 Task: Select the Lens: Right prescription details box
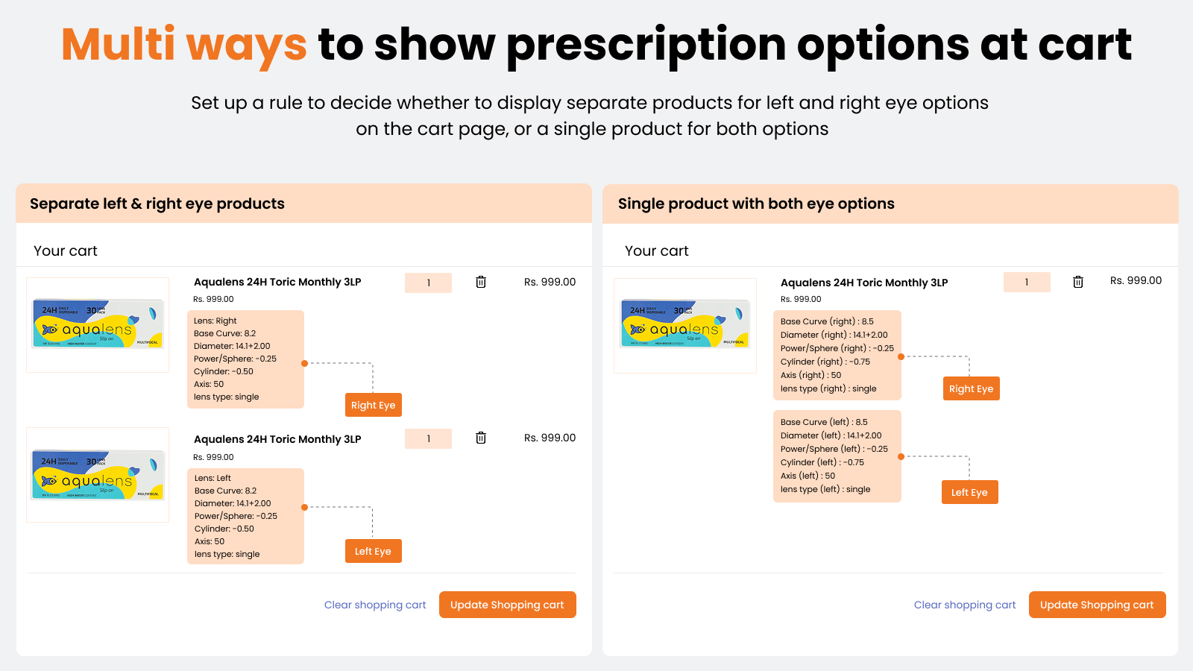point(245,359)
